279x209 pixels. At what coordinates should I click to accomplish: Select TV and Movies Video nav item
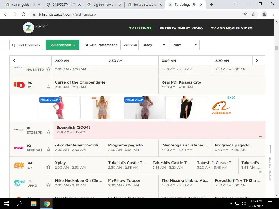click(x=232, y=28)
